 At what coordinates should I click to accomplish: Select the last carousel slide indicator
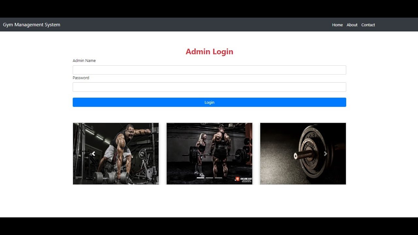coord(218,178)
